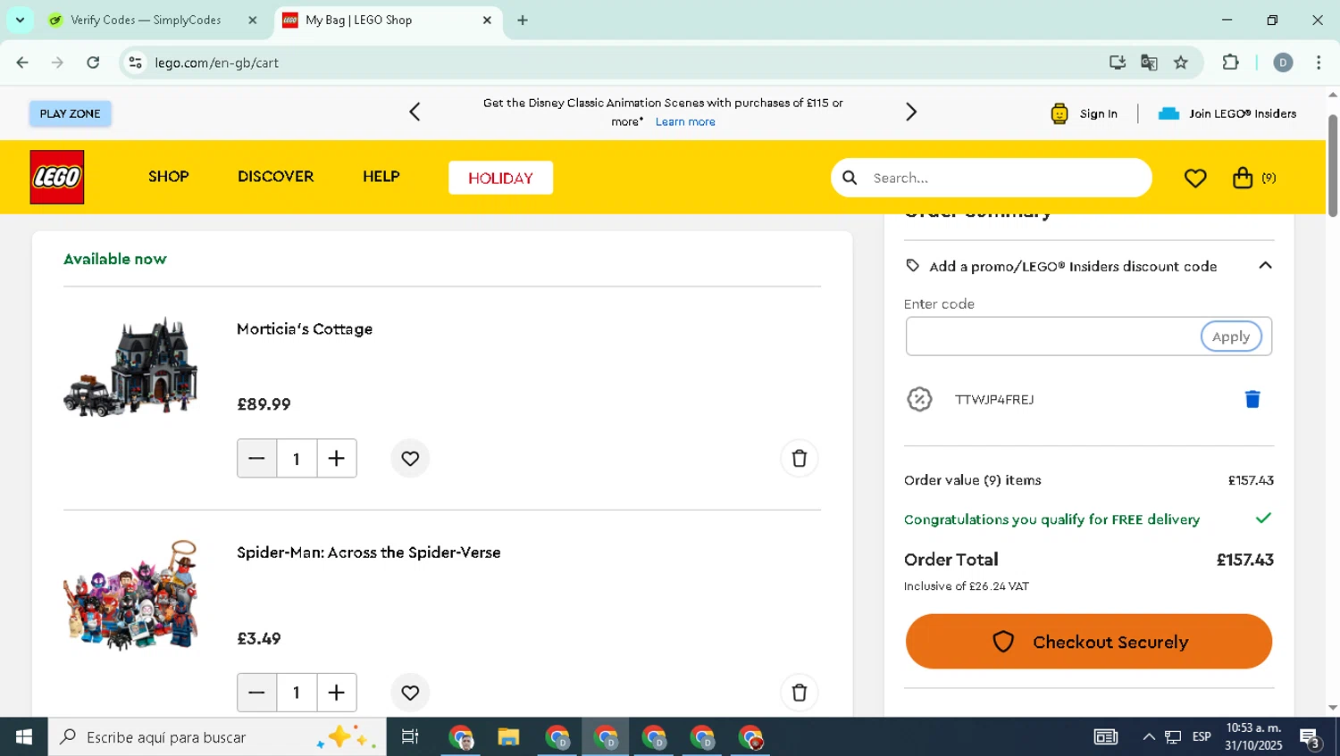Open the Chrome three-dot menu
Viewport: 1340px width, 756px height.
click(1319, 62)
